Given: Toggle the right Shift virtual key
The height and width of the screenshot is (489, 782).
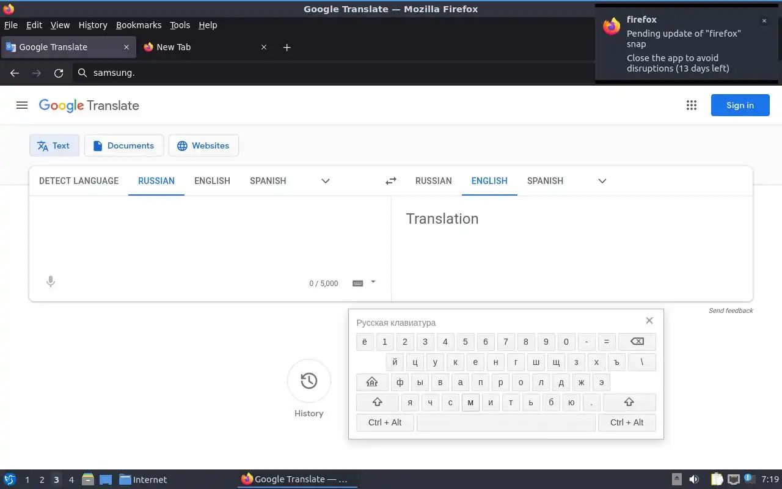Looking at the screenshot, I should point(629,402).
